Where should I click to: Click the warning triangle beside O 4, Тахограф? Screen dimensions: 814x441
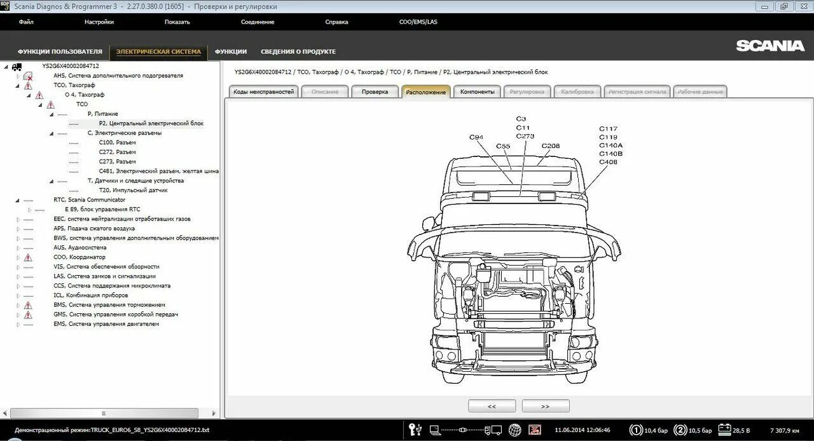39,95
